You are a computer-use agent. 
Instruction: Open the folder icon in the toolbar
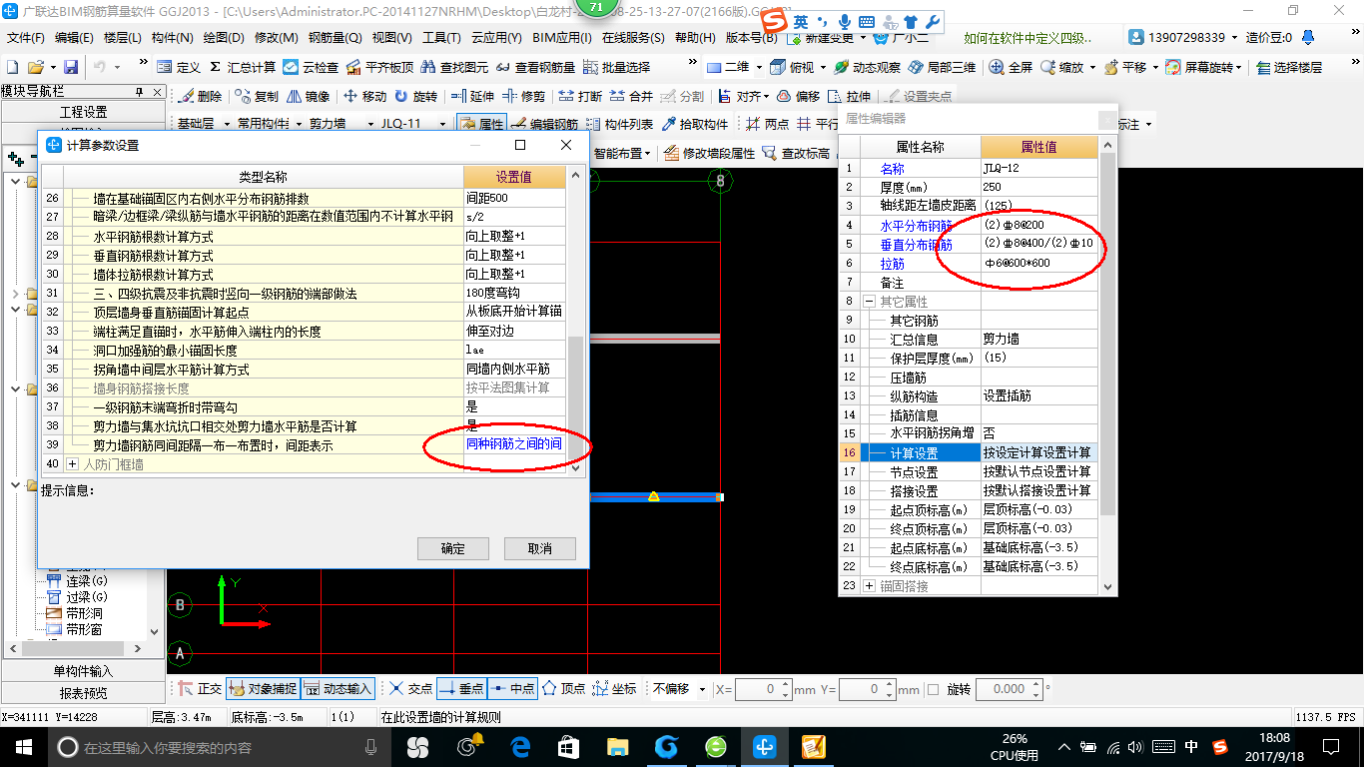pyautogui.click(x=35, y=67)
